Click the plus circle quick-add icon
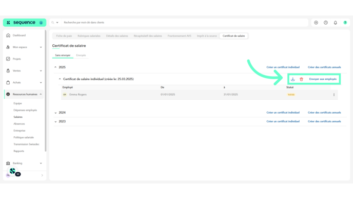The width and height of the screenshot is (353, 199). coord(316,23)
